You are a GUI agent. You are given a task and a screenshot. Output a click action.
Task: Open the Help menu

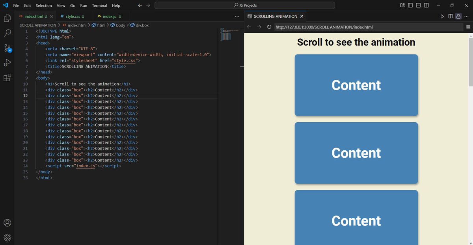[116, 6]
